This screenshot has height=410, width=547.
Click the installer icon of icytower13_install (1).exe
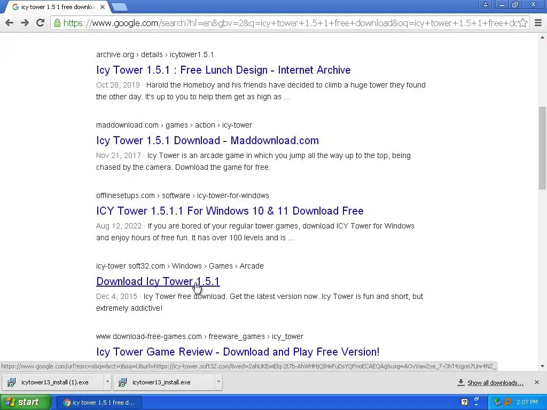point(11,382)
